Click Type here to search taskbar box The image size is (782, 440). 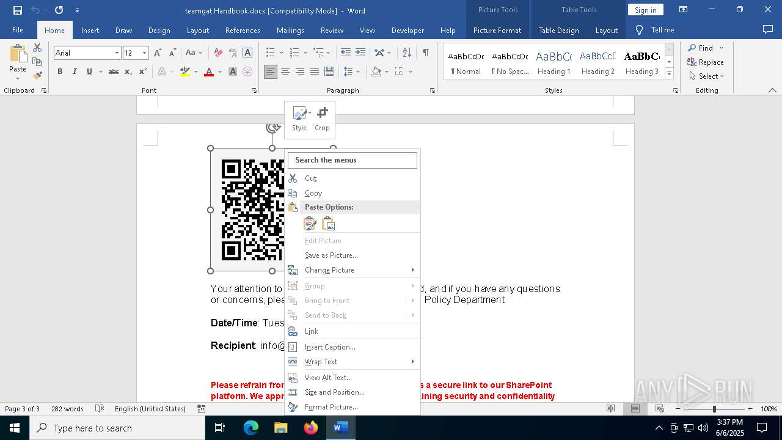tap(117, 428)
